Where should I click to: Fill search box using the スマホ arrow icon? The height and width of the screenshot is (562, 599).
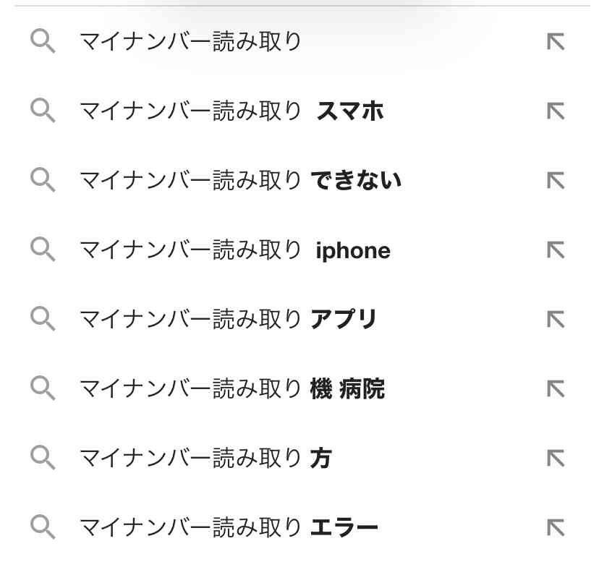pos(556,111)
